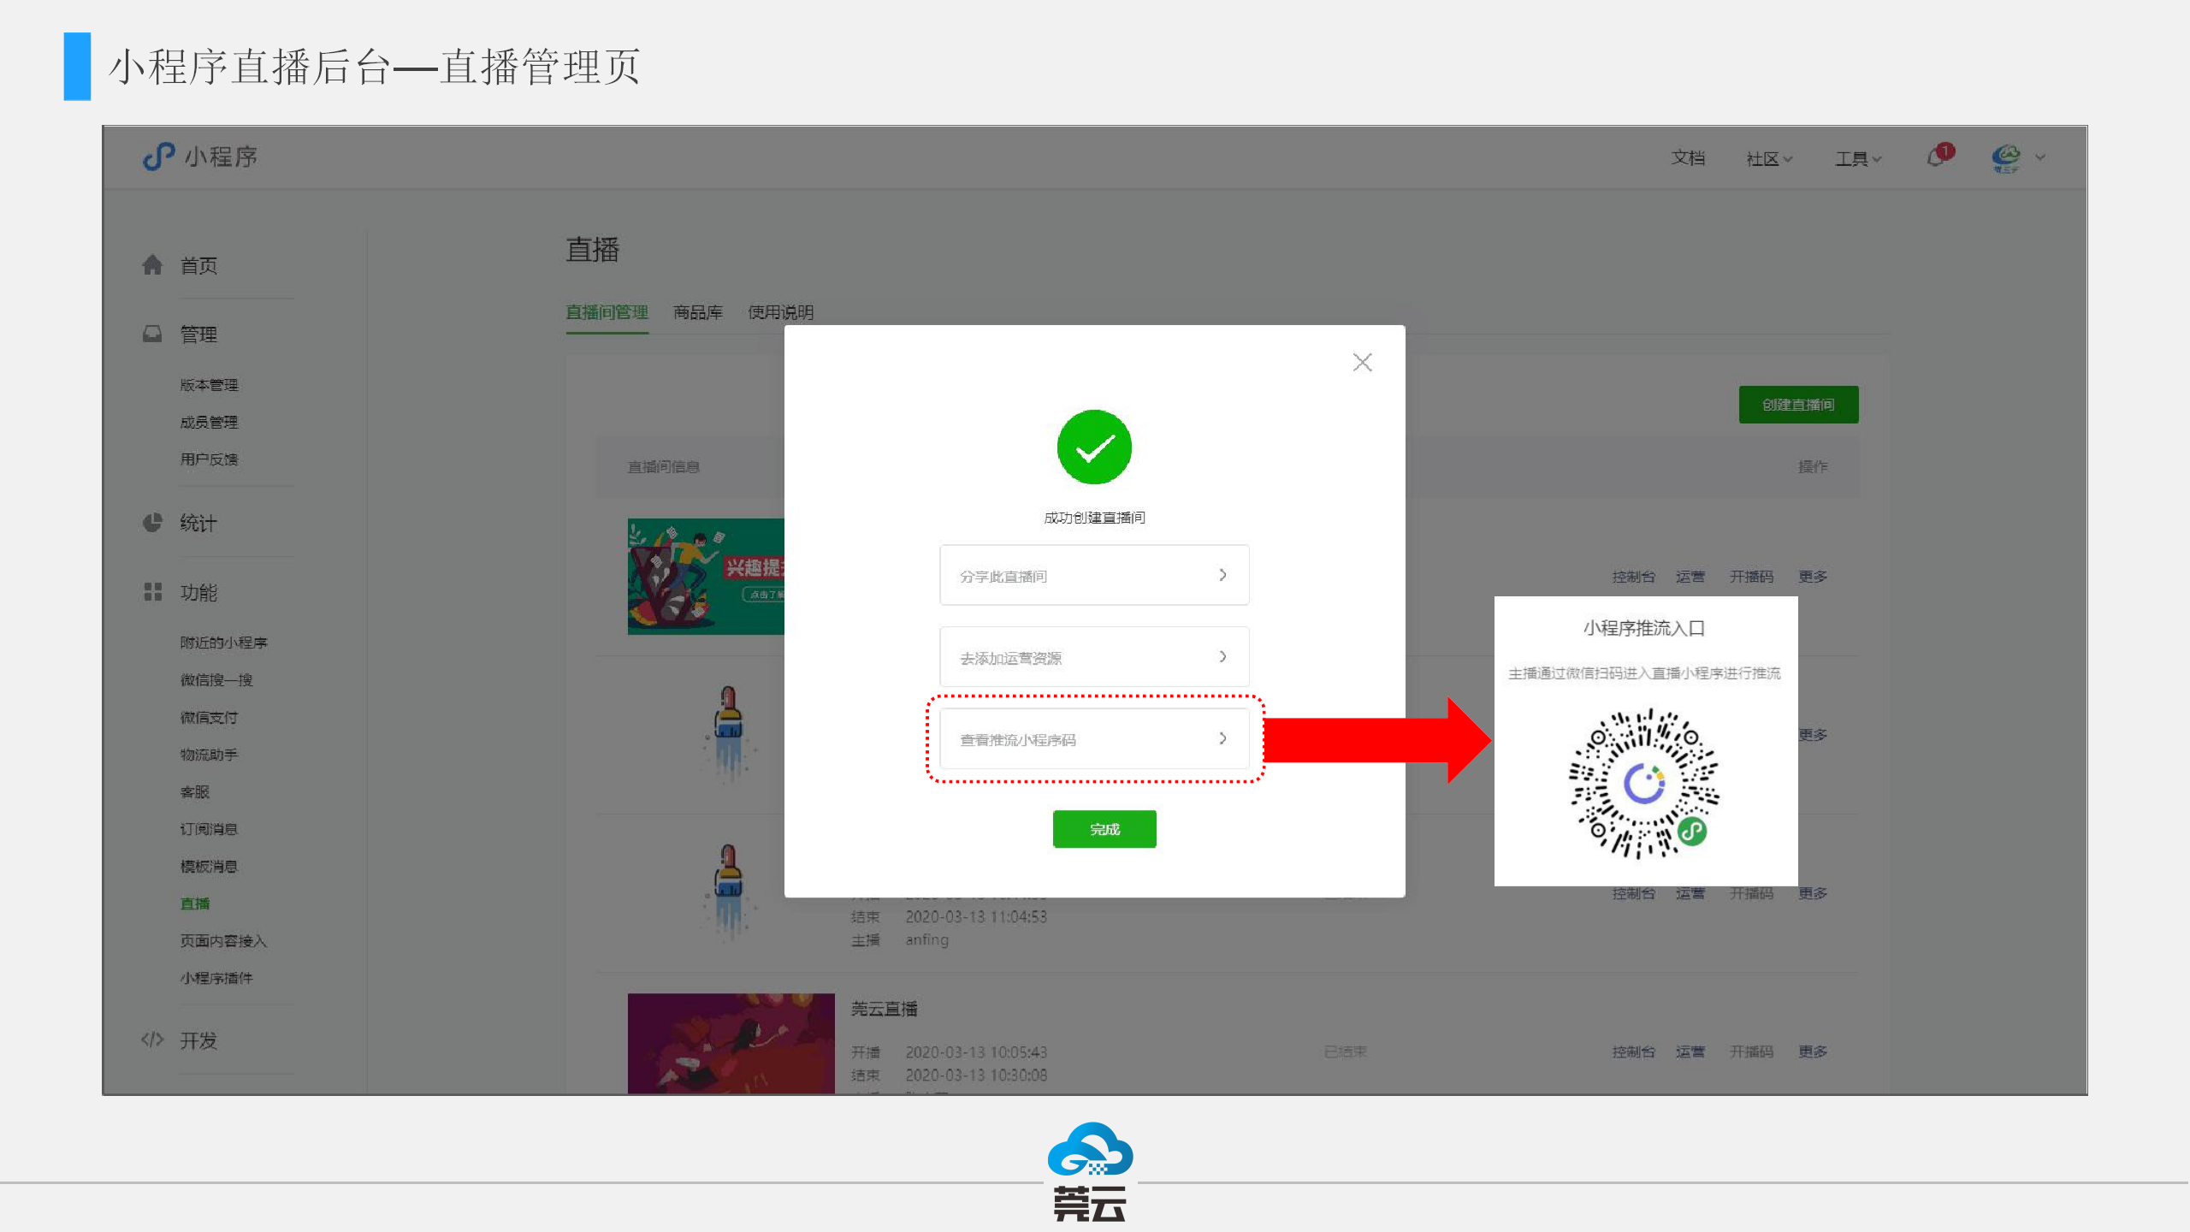The height and width of the screenshot is (1232, 2190).
Task: Expand the account dropdown arrow
Action: click(2040, 157)
